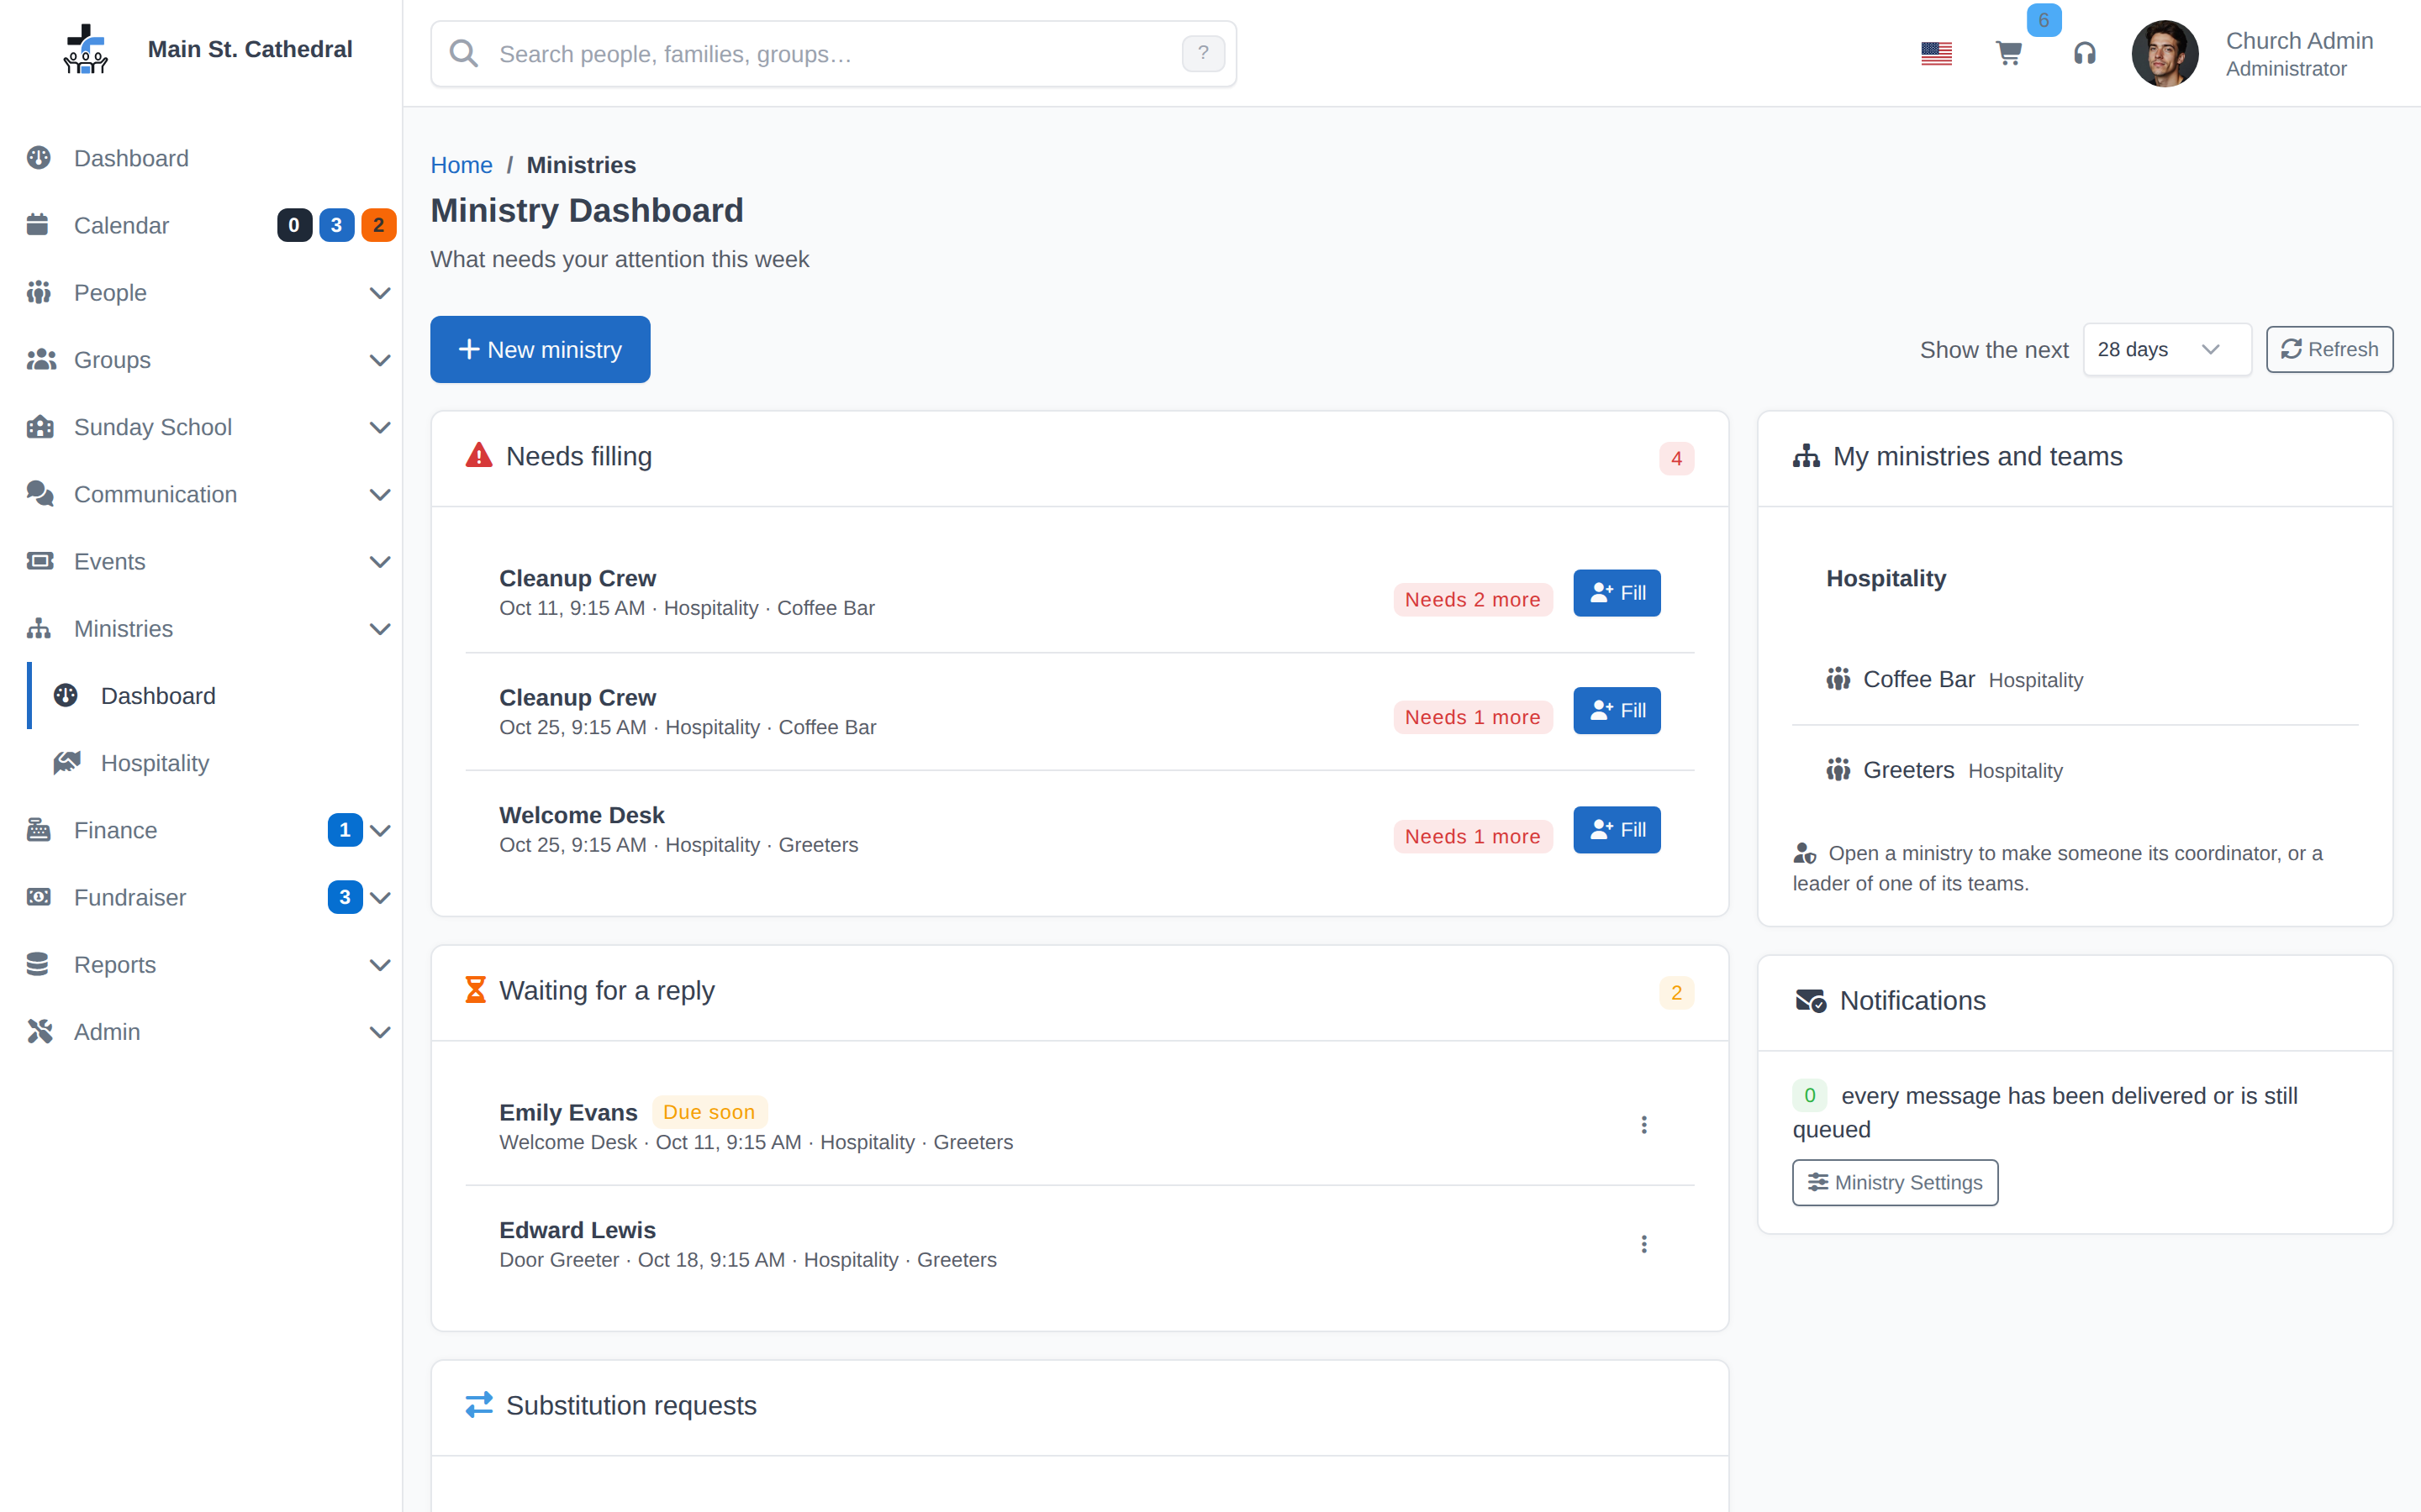Click the Greeters team icon

pos(1838,770)
